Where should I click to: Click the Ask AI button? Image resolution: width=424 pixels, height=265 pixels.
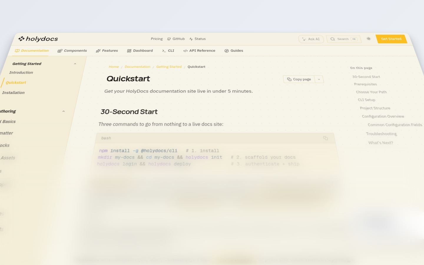point(311,39)
